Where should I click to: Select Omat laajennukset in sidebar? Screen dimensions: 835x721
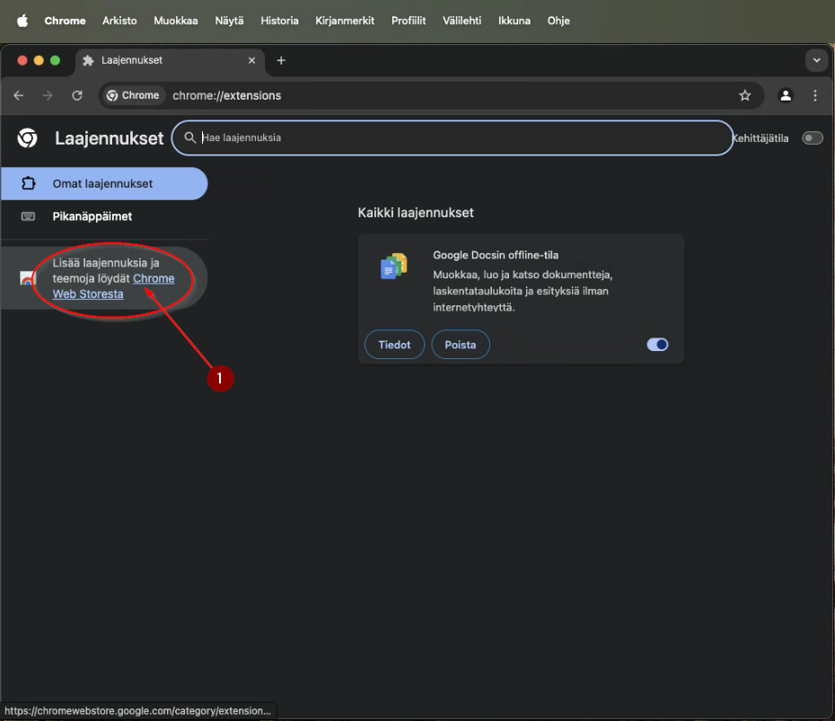coord(104,184)
